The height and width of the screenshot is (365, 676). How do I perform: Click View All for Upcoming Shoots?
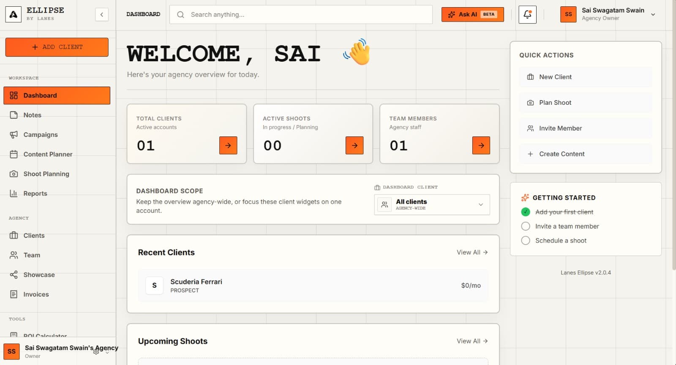pos(472,341)
